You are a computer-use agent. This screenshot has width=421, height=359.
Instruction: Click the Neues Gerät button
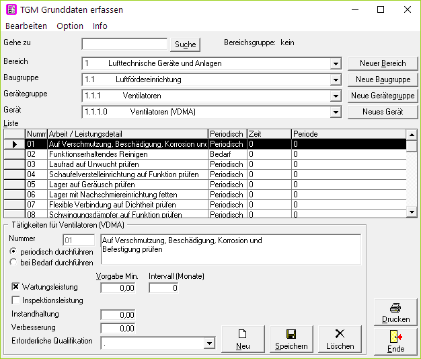(383, 112)
